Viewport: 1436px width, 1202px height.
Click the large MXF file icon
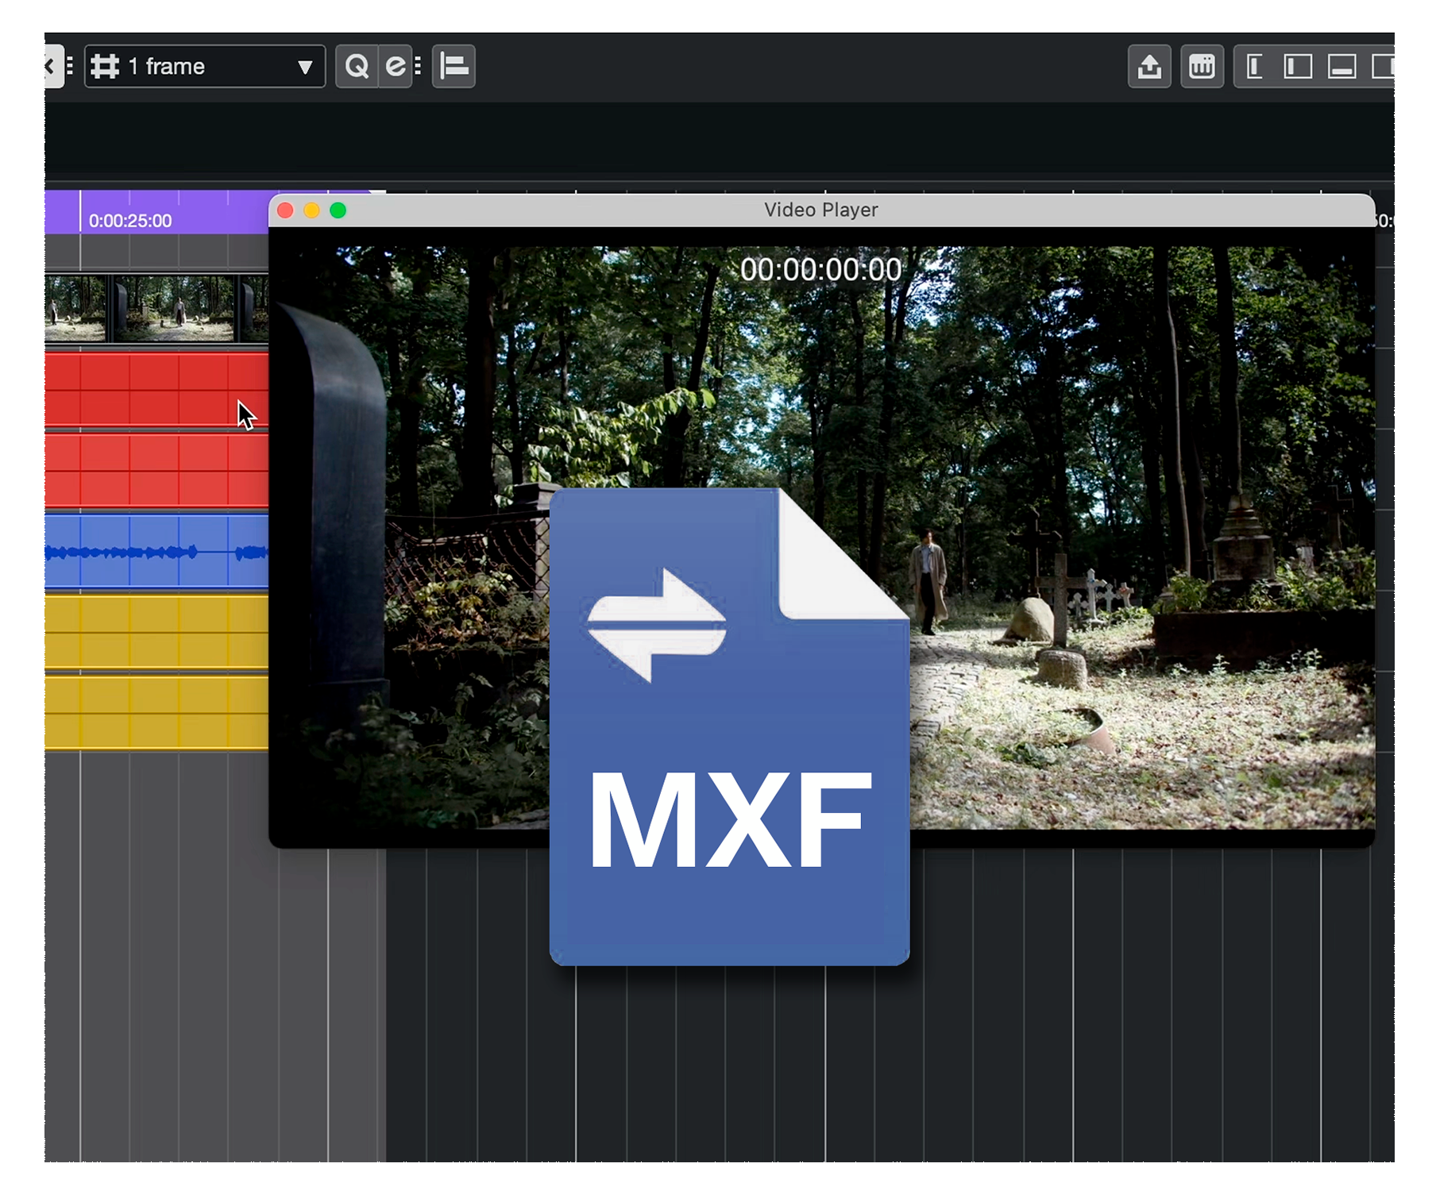pos(728,726)
